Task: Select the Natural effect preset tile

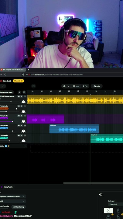Action: [108, 216]
